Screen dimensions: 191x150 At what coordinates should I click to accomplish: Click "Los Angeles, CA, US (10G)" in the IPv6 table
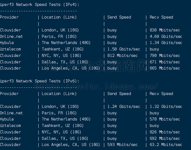(x=71, y=145)
